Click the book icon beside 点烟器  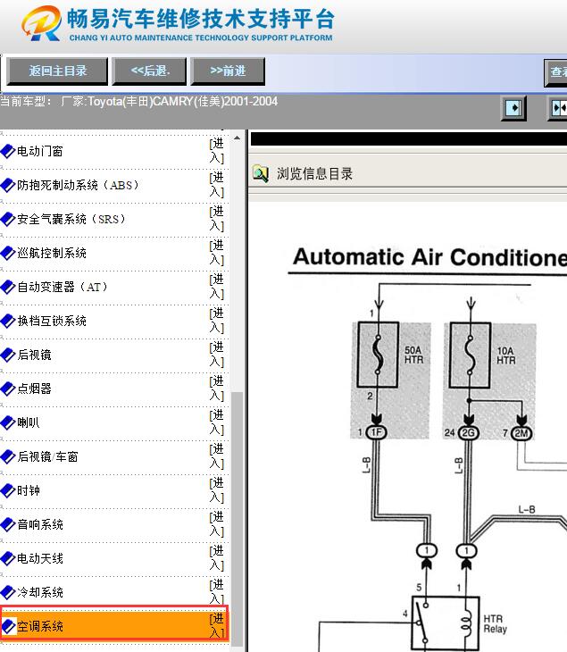8,389
